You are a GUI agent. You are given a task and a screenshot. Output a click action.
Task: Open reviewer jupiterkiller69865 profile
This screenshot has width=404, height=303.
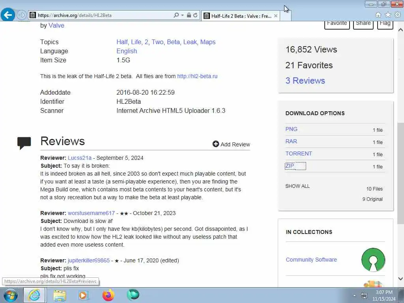pyautogui.click(x=89, y=260)
